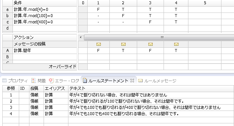Select rule column header 2
Image resolution: width=234 pixels, height=126 pixels.
coord(123,3)
